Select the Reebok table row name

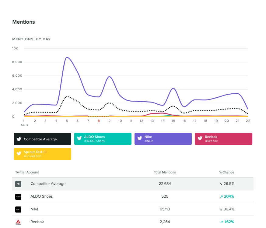pyautogui.click(x=37, y=222)
